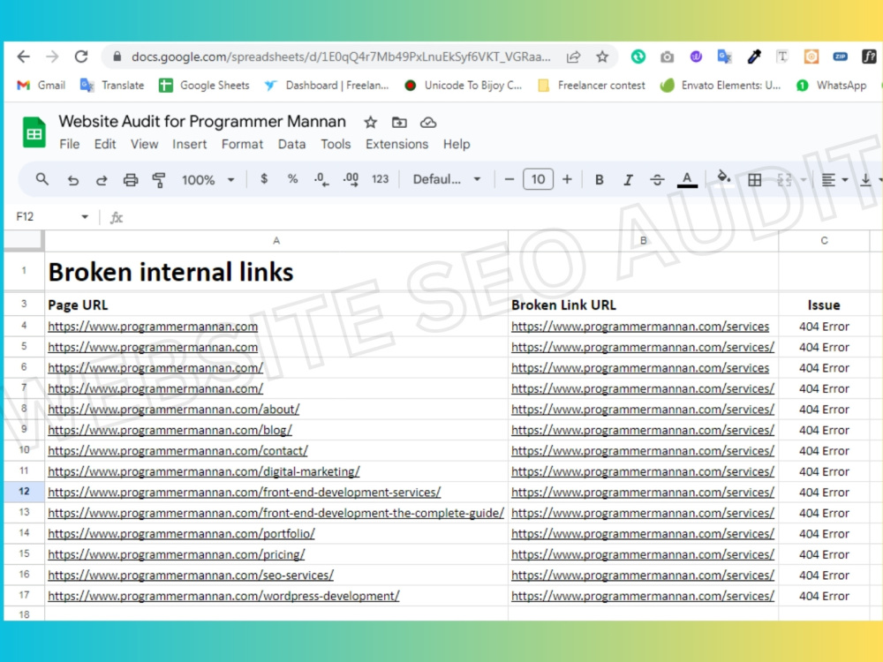Click the redo arrow in toolbar
This screenshot has width=883, height=662.
point(102,180)
